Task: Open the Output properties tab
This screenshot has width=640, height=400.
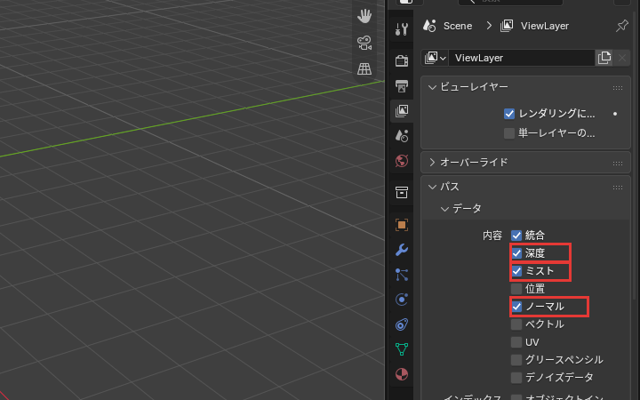Action: pyautogui.click(x=402, y=85)
